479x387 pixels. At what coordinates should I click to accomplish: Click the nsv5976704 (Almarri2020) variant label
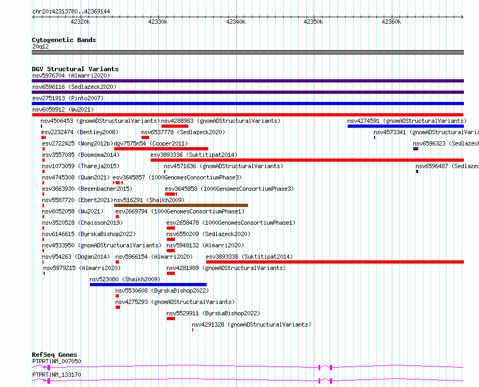pyautogui.click(x=71, y=75)
